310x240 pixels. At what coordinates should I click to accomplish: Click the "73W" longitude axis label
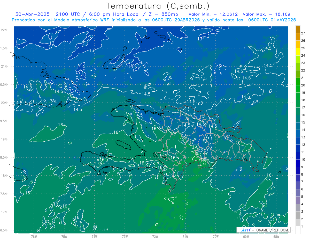click(x=125, y=236)
